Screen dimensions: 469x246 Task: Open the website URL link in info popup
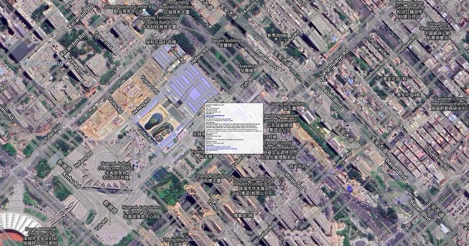click(x=215, y=116)
